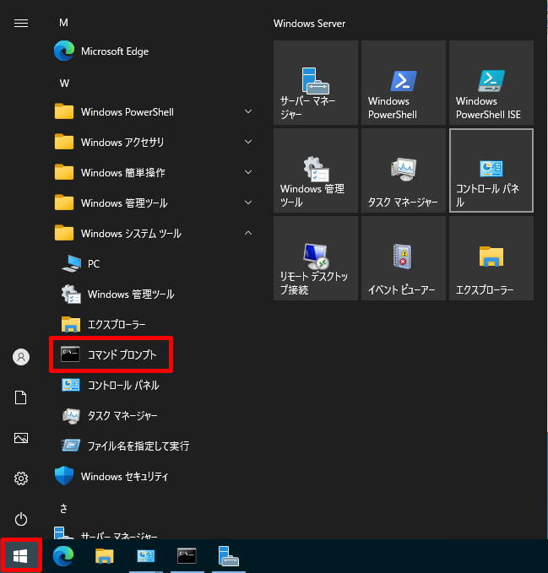Click the Windows Start button
548x573 pixels.
click(21, 556)
